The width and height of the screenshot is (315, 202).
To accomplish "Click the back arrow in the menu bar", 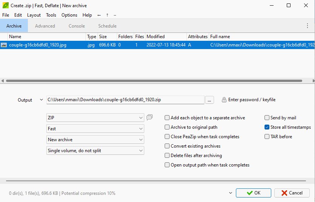I will coord(99,15).
